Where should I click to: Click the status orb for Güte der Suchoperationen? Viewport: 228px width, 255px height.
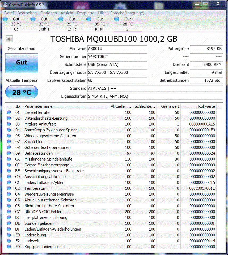(x=9, y=147)
